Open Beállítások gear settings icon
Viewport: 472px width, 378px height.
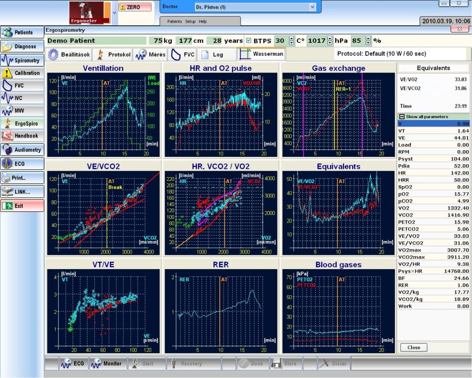click(x=53, y=54)
